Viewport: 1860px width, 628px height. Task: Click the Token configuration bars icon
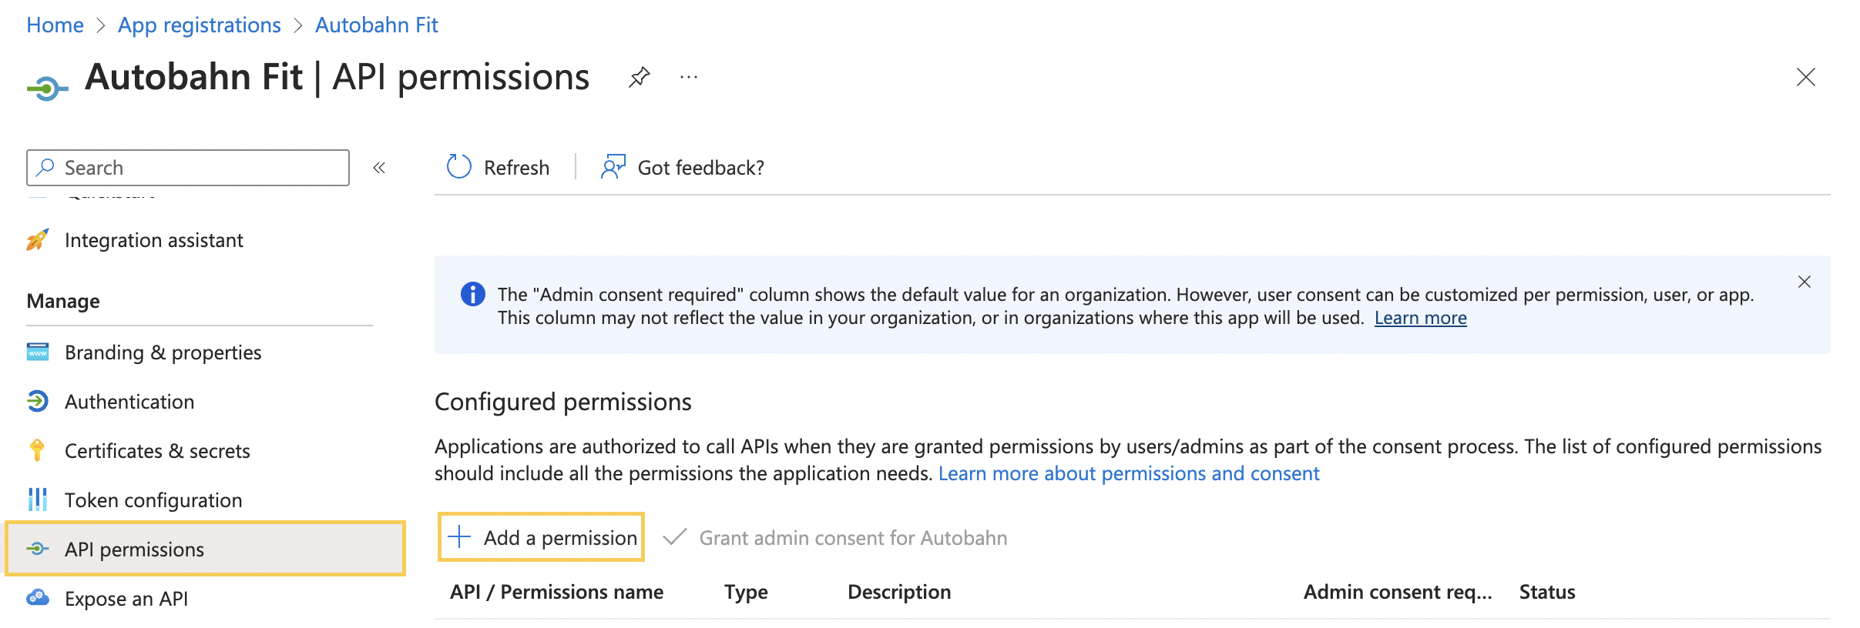coord(37,499)
